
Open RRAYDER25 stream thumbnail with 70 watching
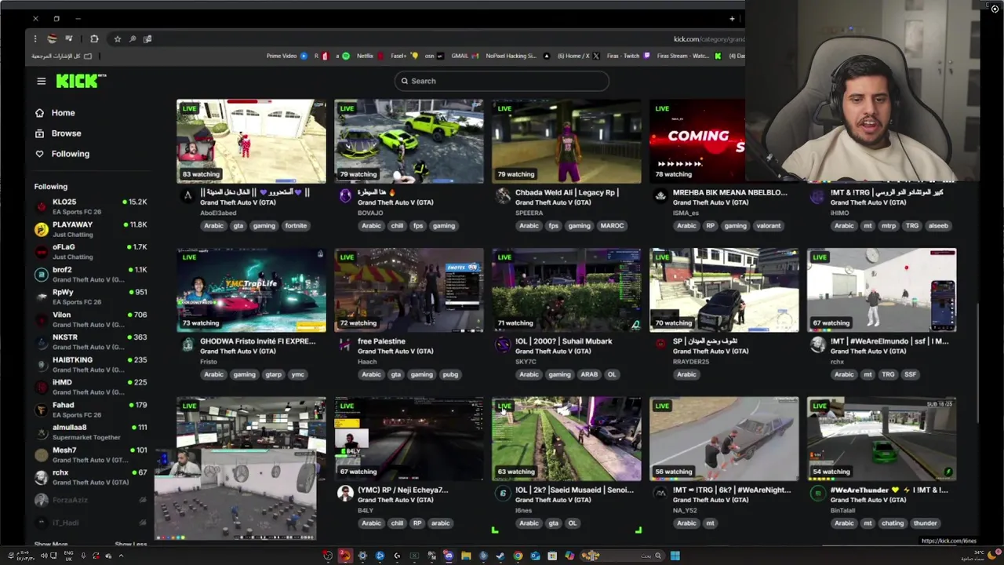724,290
